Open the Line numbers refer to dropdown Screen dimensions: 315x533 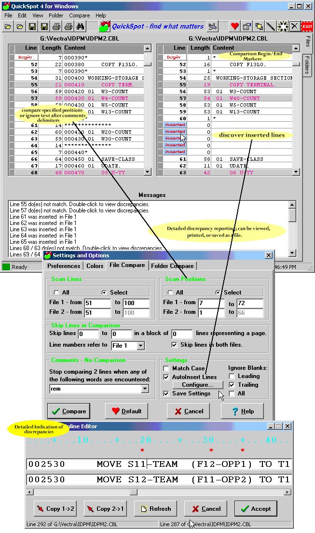pos(141,346)
